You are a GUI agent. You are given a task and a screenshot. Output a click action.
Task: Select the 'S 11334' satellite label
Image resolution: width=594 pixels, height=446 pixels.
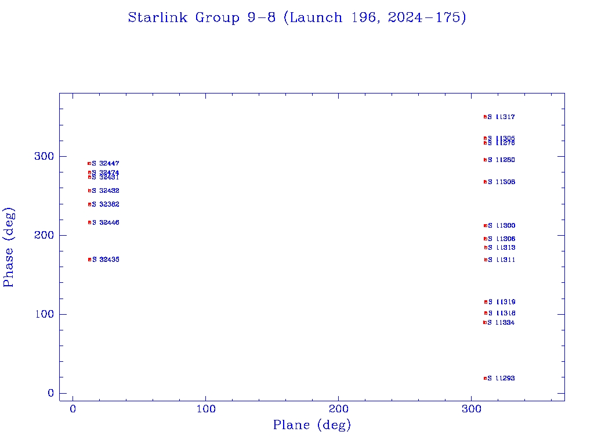(501, 323)
